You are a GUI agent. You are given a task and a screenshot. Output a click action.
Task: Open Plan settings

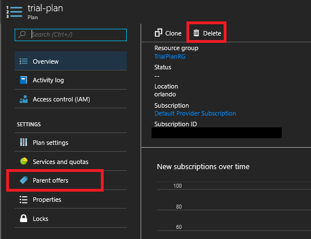point(70,142)
